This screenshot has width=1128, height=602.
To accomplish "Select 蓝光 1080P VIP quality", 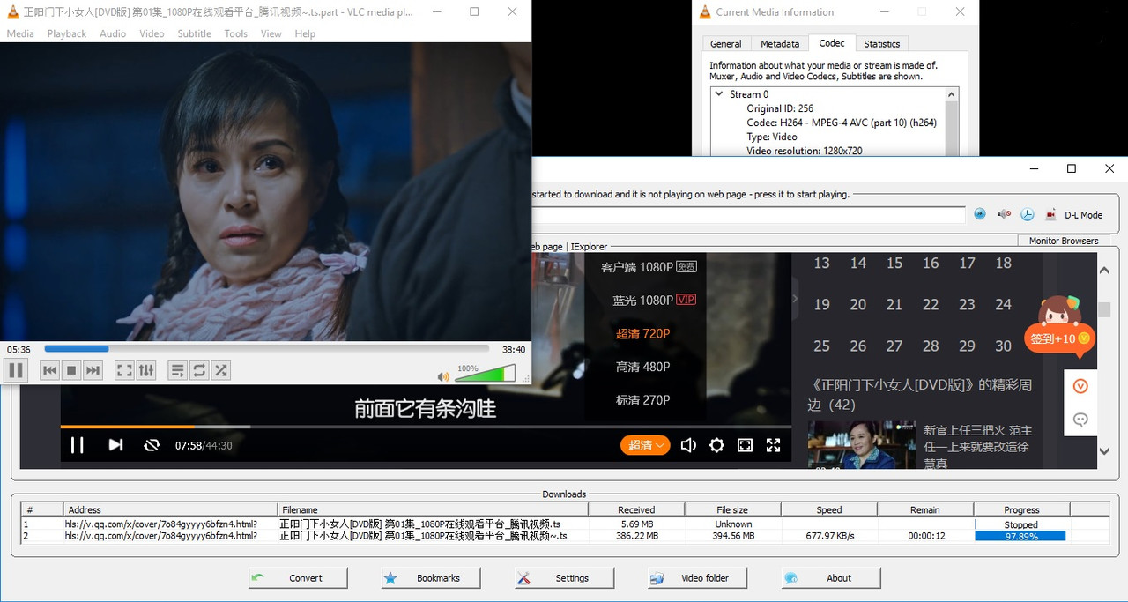I will pyautogui.click(x=654, y=300).
